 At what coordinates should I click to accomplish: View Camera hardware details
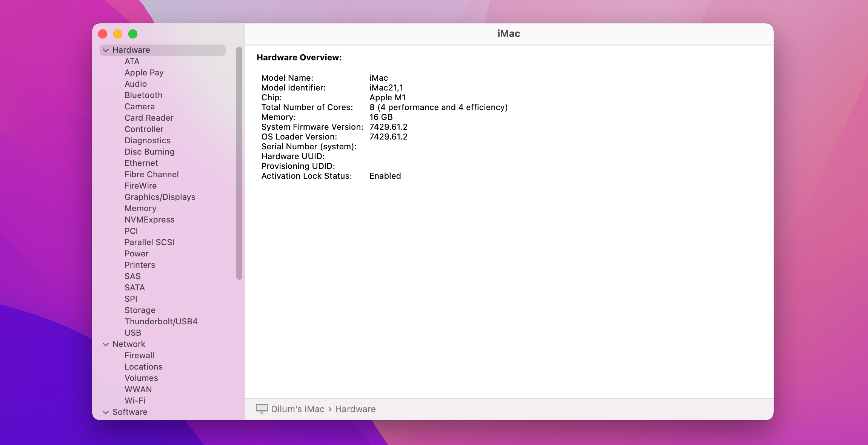click(x=140, y=106)
